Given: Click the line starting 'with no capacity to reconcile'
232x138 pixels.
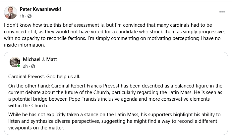Looking at the screenshot, I should (112, 38).
